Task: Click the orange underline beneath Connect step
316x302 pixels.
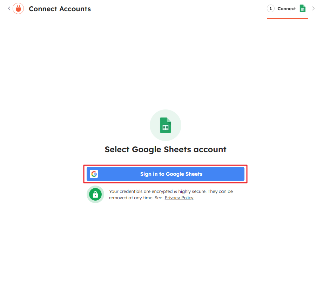Action: click(x=287, y=18)
